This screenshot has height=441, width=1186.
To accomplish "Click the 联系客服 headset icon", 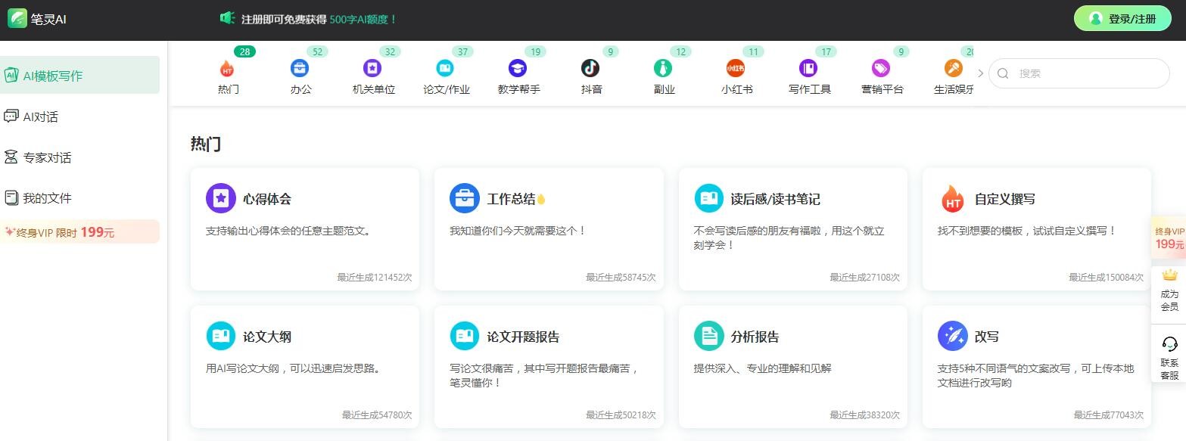I will [x=1170, y=344].
